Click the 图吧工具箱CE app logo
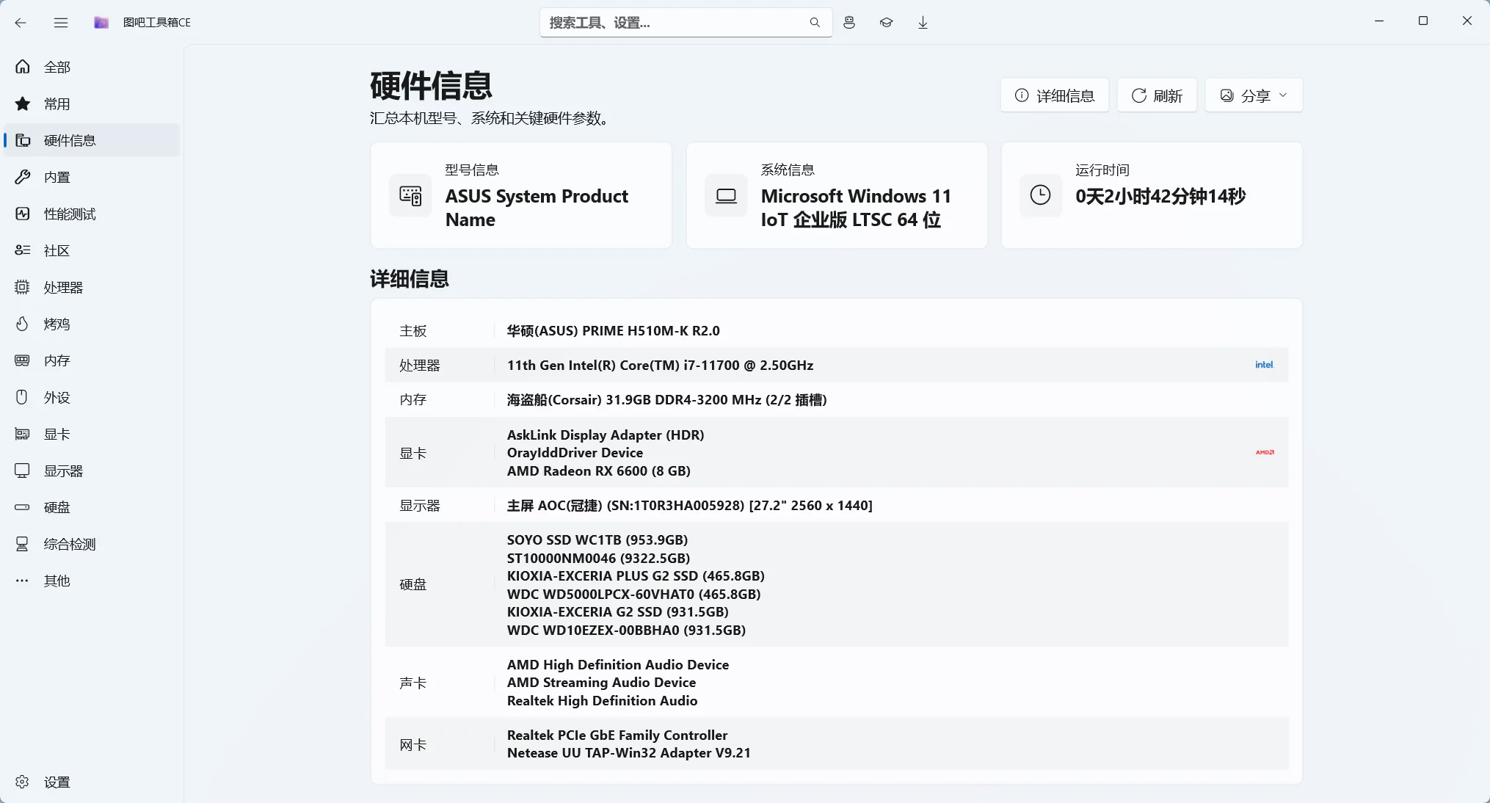 point(101,23)
